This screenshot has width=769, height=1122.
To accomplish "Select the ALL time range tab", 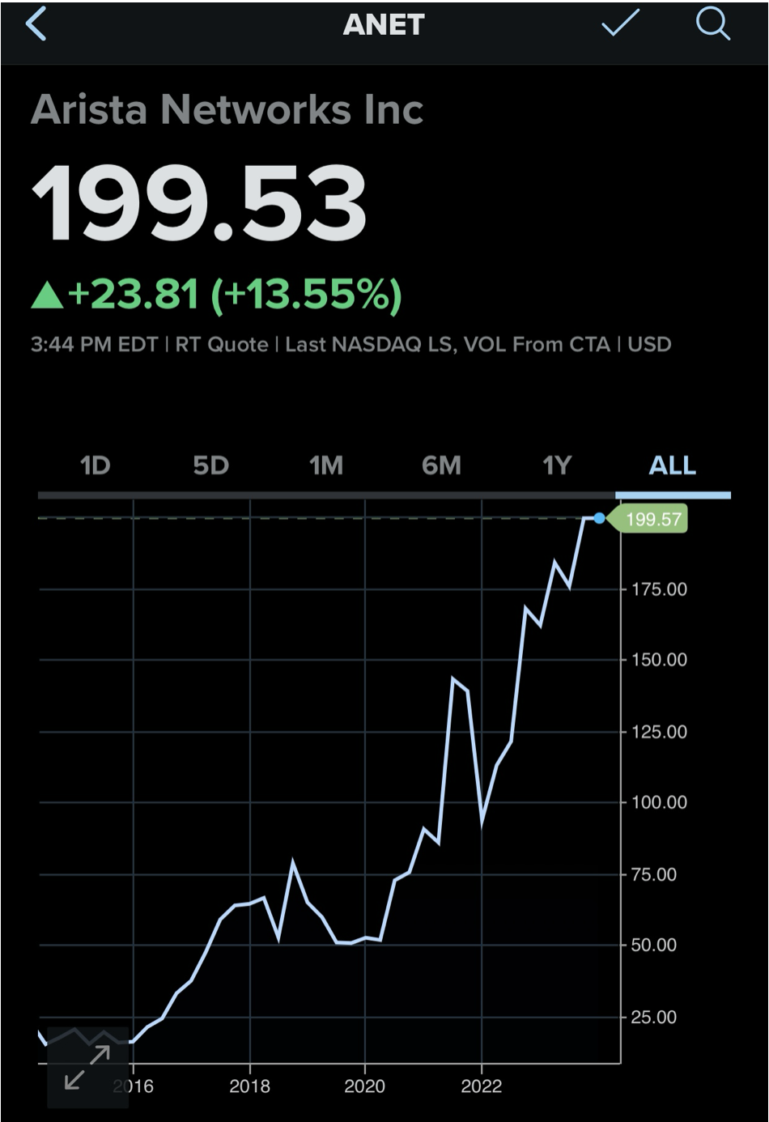I will [x=672, y=465].
